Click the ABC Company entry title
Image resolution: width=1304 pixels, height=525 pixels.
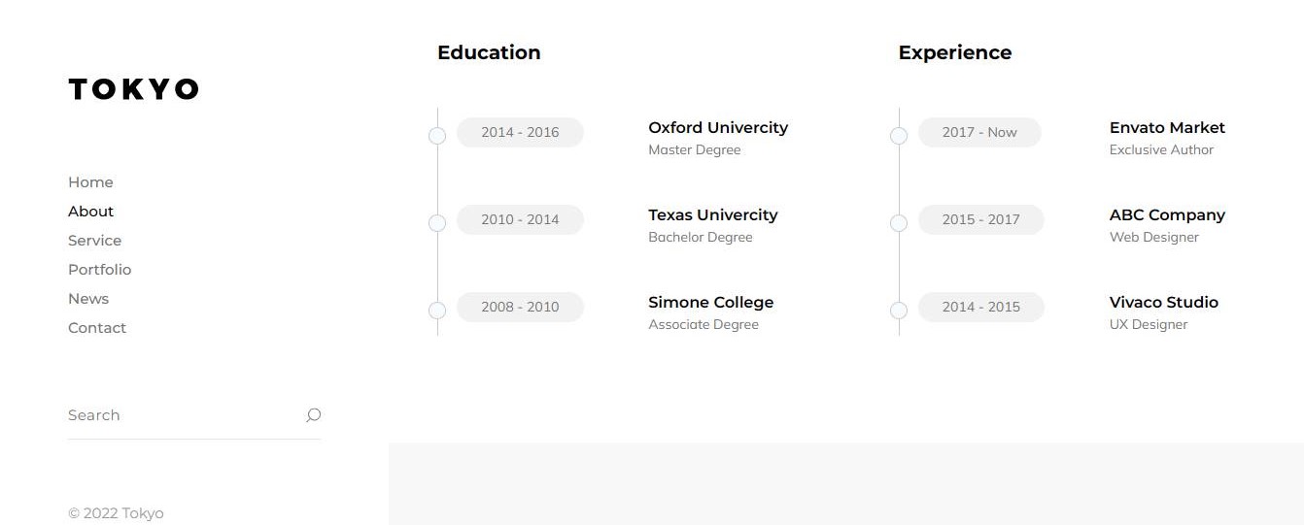coord(1167,215)
